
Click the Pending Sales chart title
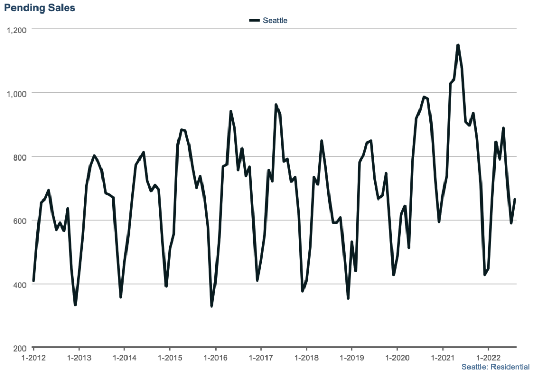click(x=39, y=8)
